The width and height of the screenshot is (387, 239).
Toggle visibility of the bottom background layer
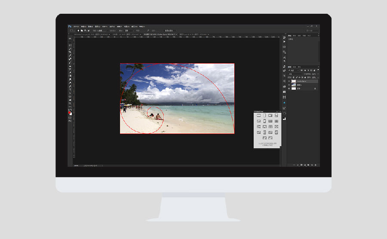289,89
